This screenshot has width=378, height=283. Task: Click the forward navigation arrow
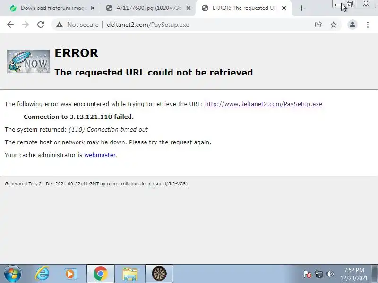click(x=26, y=25)
